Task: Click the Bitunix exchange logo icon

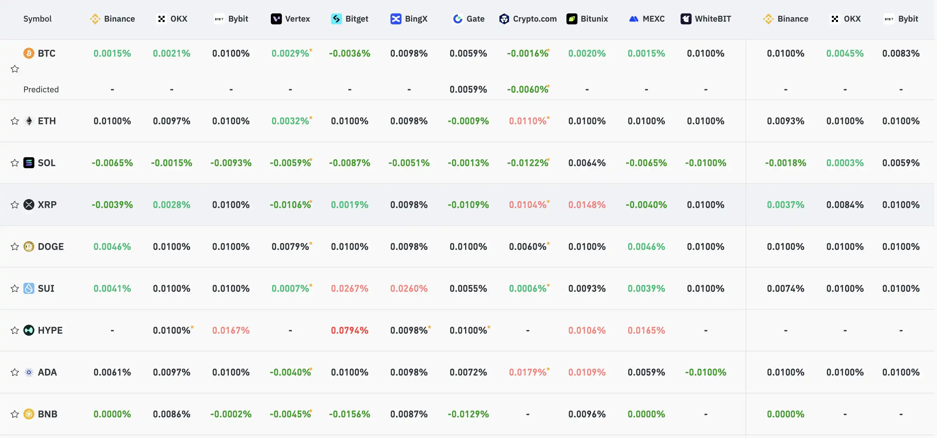Action: [x=571, y=19]
